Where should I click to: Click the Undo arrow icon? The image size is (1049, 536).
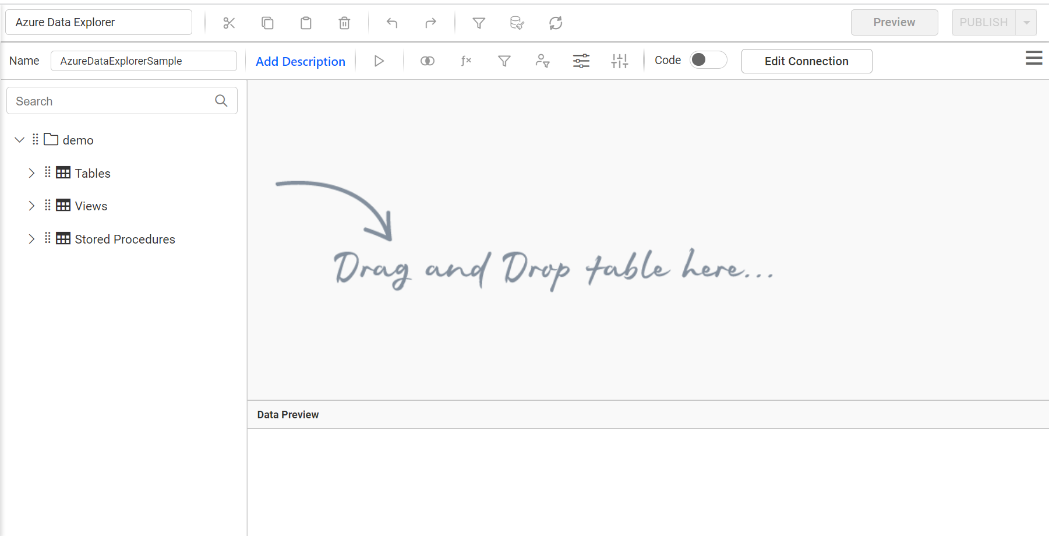click(x=392, y=23)
